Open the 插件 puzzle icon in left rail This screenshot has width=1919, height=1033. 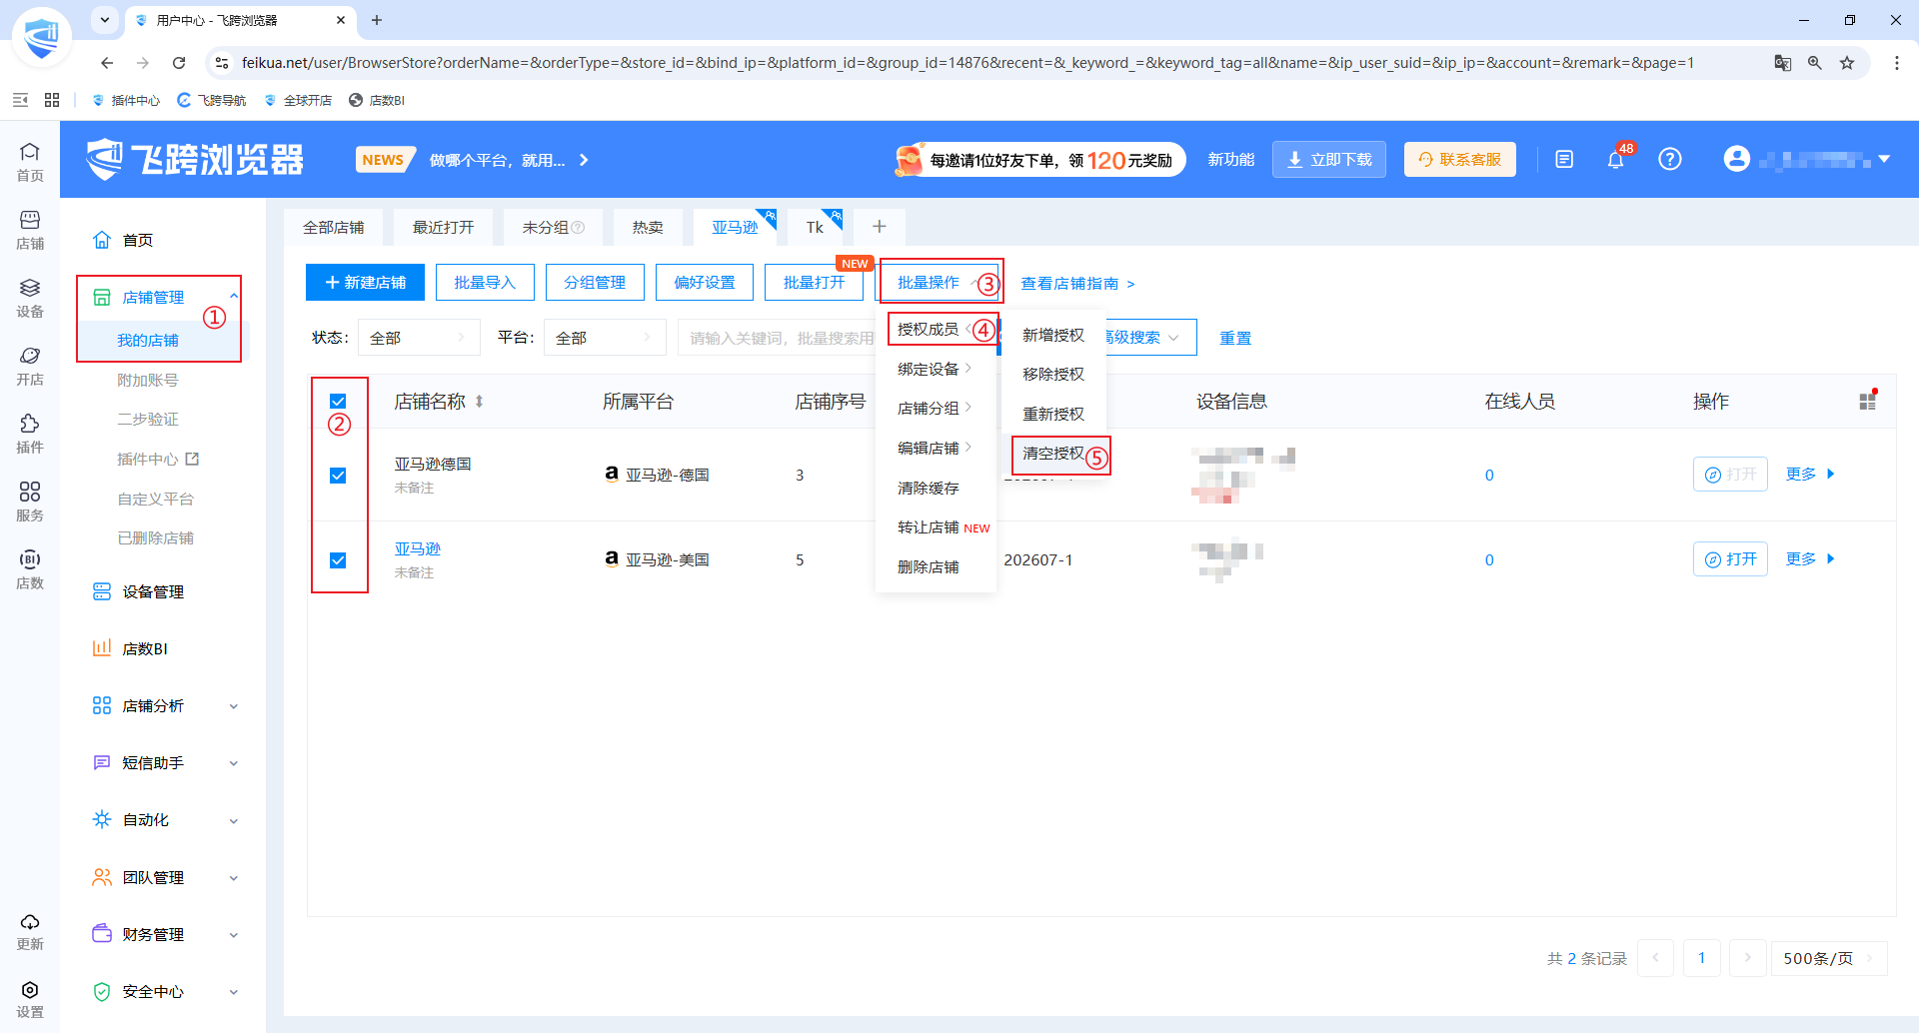point(30,433)
